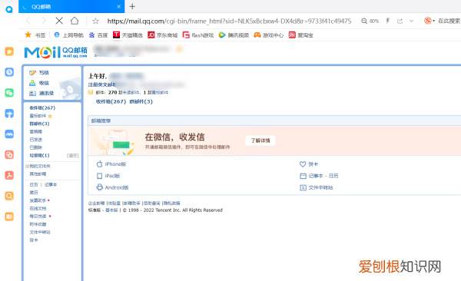Open the address bar dropdown chevron

(411, 21)
